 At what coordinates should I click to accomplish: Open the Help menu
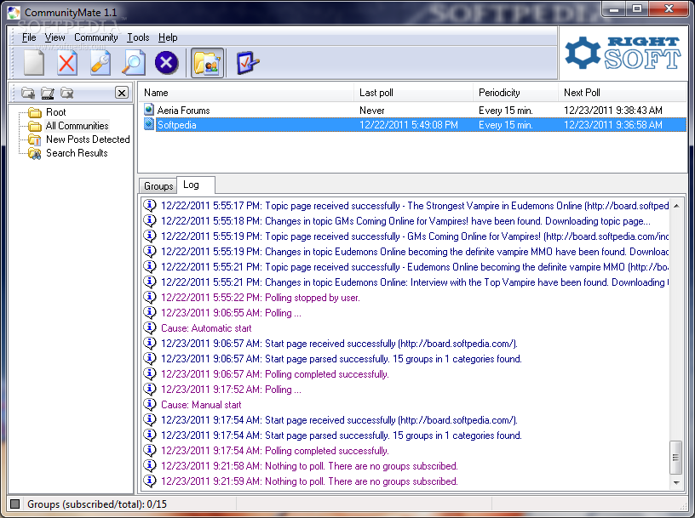(168, 37)
